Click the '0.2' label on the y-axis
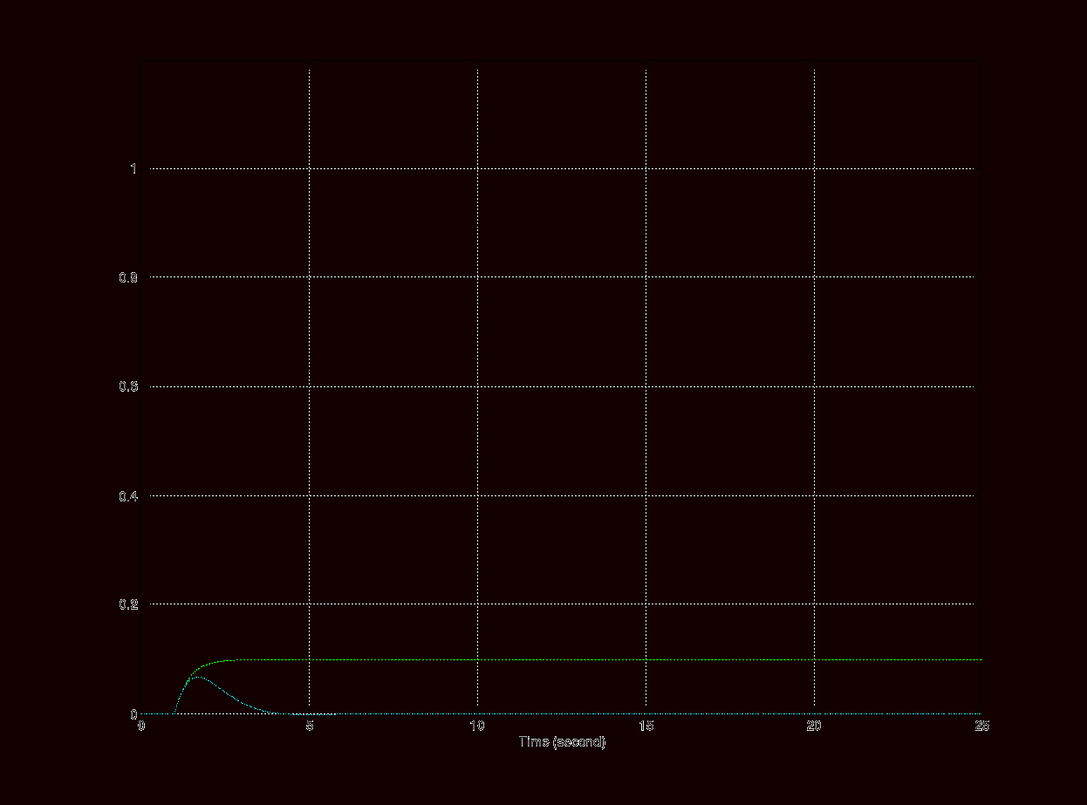 tap(128, 604)
